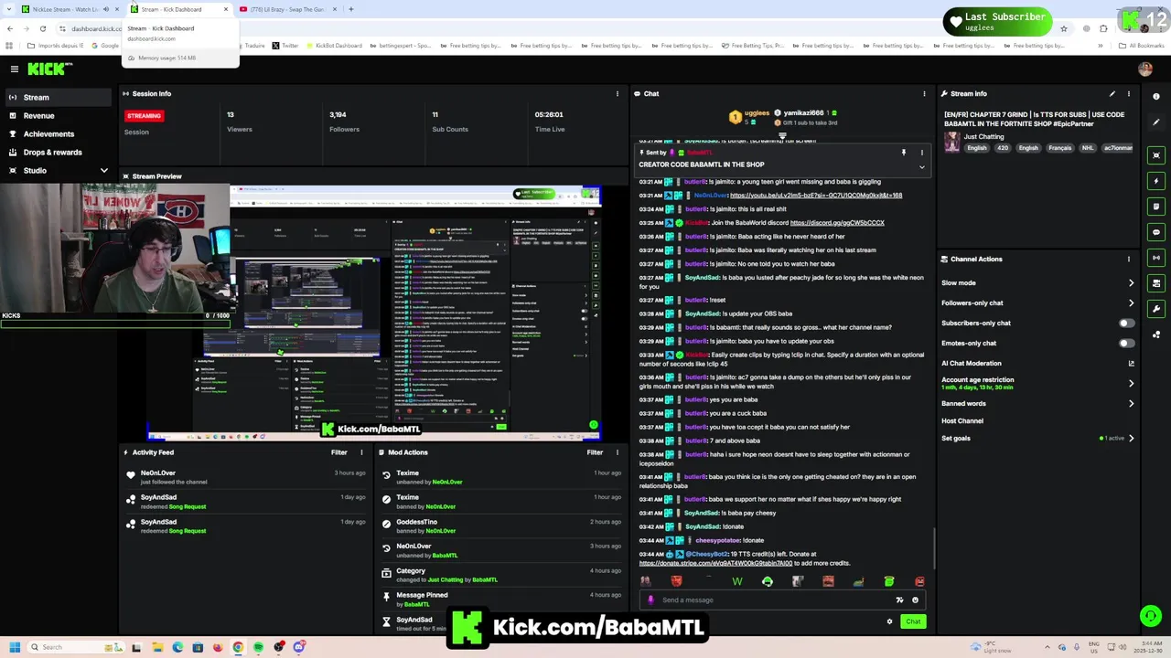Image resolution: width=1171 pixels, height=658 pixels.
Task: Collapse the pinned message chevron
Action: [921, 167]
